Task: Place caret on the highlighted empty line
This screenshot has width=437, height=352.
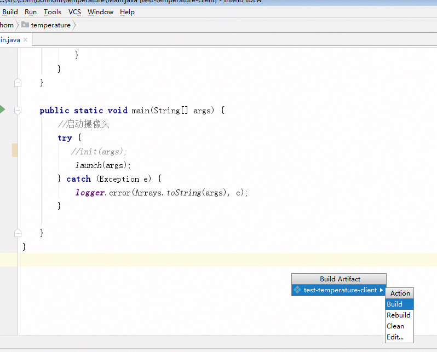Action: [227, 259]
